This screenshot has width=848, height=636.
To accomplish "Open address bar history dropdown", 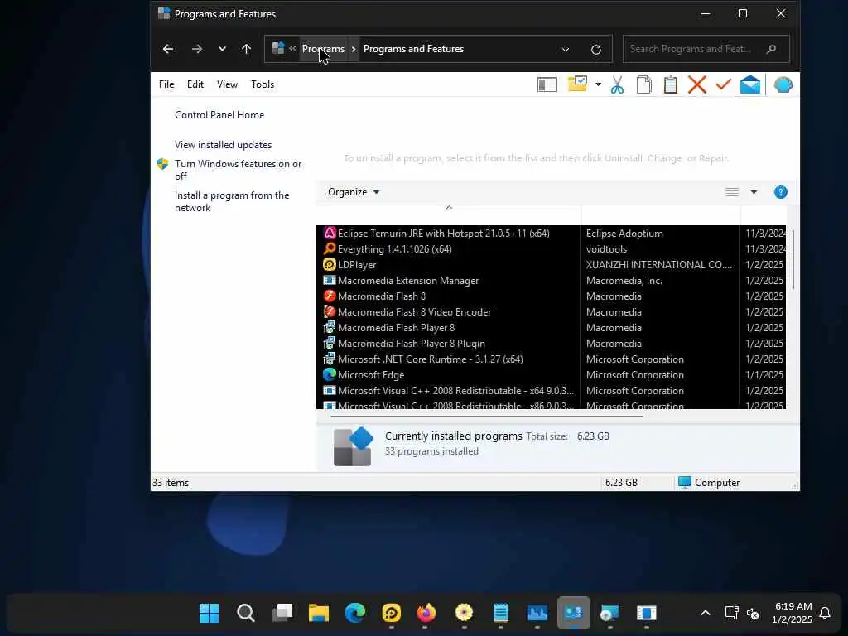I will point(565,49).
